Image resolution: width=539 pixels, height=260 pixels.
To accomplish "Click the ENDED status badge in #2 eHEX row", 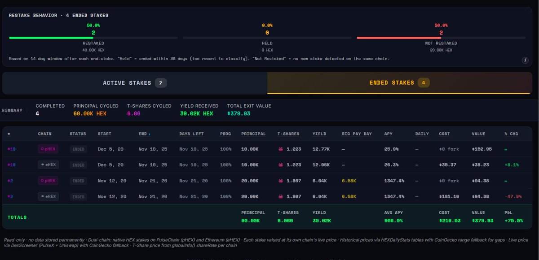I will click(x=78, y=196).
